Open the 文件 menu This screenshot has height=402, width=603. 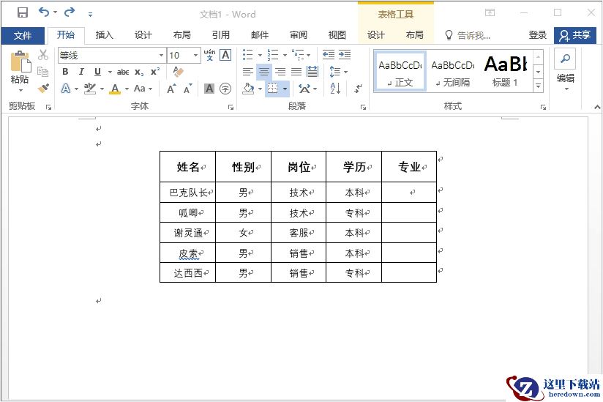coord(23,36)
